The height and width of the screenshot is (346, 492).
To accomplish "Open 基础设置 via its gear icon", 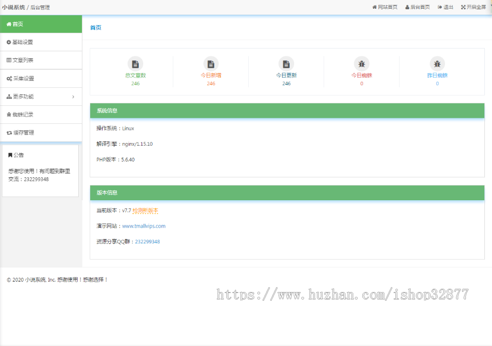I will click(x=8, y=41).
